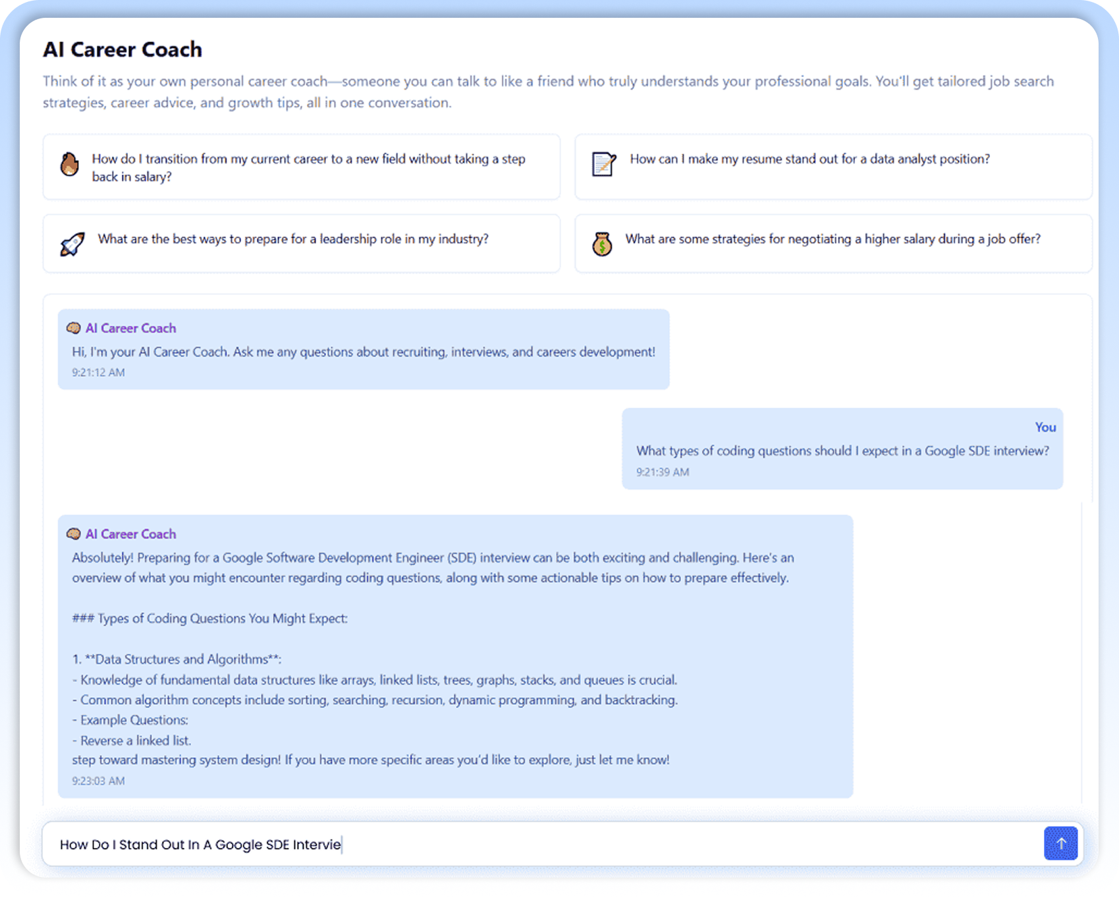Pick the leadership role preparation suggestion
Image resolution: width=1119 pixels, height=898 pixels.
coord(293,239)
